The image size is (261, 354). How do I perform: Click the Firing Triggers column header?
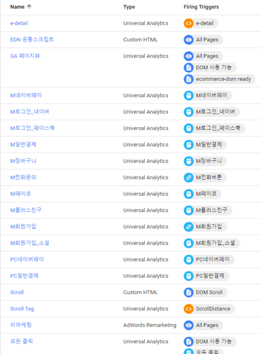coord(201,7)
